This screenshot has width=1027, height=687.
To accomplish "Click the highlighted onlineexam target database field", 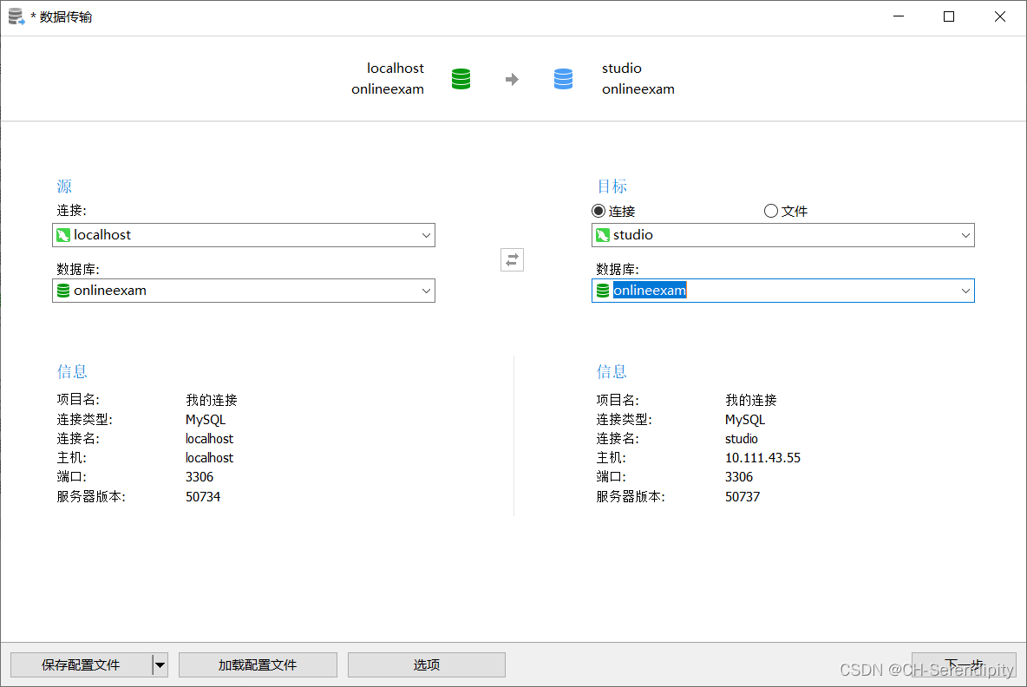I will [x=650, y=291].
